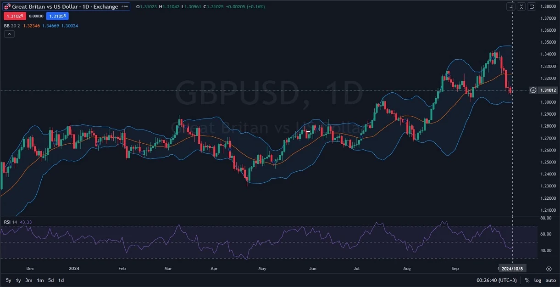Image resolution: width=560 pixels, height=287 pixels.
Task: Click the Sep label on the time axis
Action: point(455,268)
